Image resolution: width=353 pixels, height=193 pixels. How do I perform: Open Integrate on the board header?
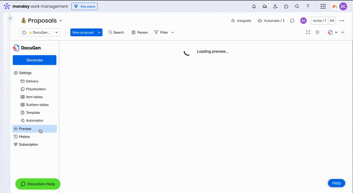click(241, 21)
